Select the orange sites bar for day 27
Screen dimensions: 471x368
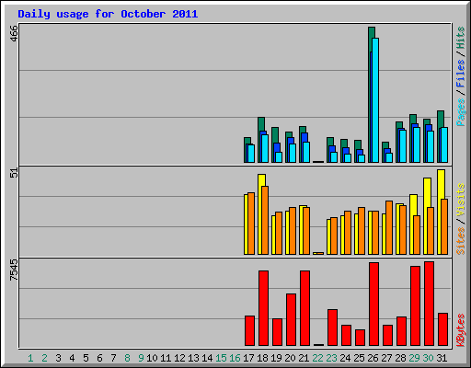click(389, 227)
